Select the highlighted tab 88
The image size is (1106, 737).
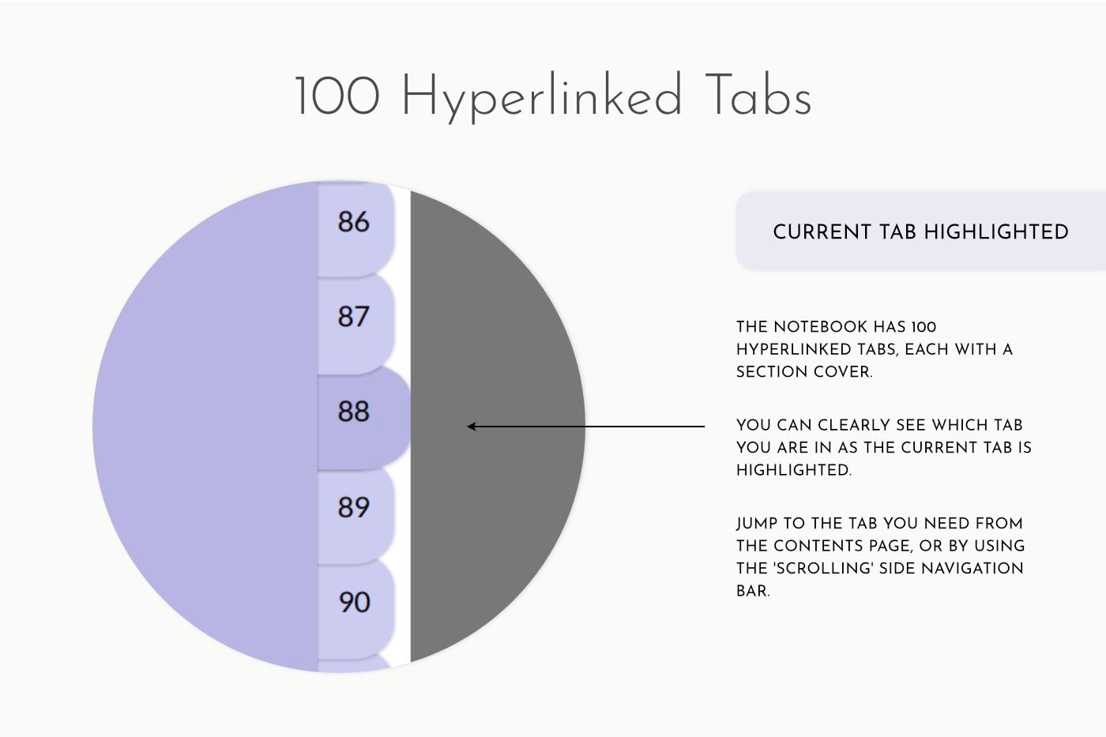pyautogui.click(x=355, y=412)
